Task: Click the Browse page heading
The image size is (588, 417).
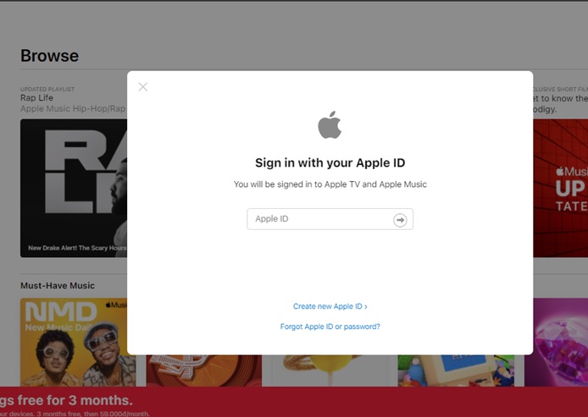Action: pyautogui.click(x=49, y=56)
